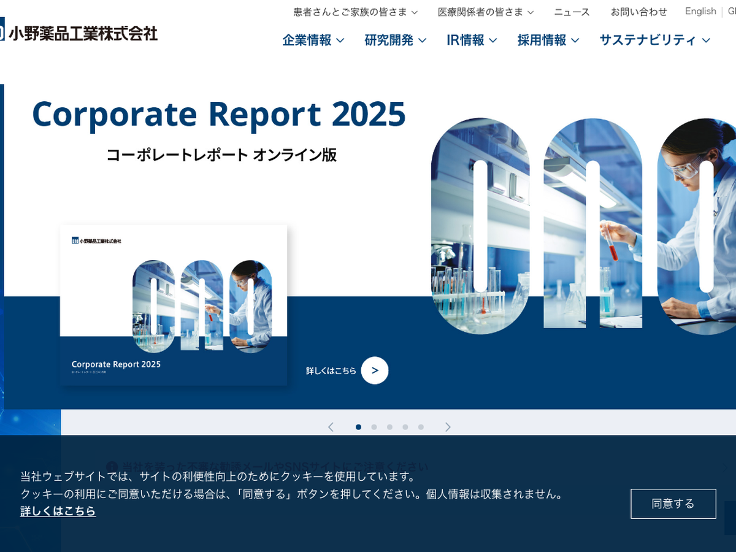Select the first carousel dot indicator
Viewport: 736px width, 552px height.
pos(358,427)
